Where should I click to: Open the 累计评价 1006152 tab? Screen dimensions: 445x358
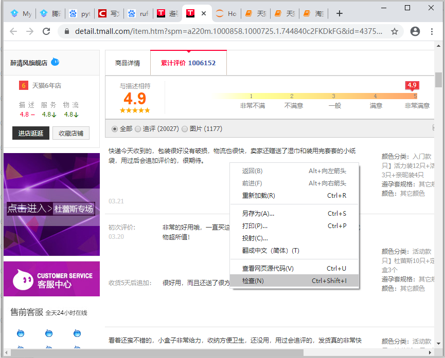point(188,63)
